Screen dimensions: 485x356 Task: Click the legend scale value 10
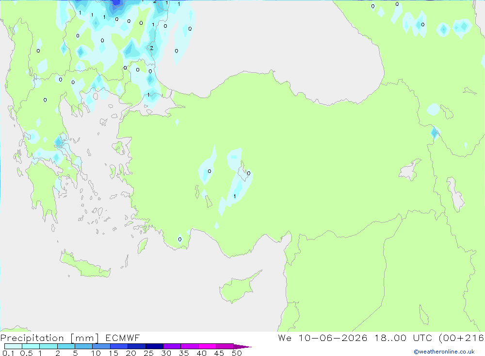[x=96, y=353]
